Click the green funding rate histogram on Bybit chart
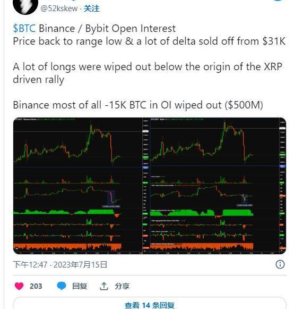Viewport: 294px width, 309px height. [x=202, y=213]
